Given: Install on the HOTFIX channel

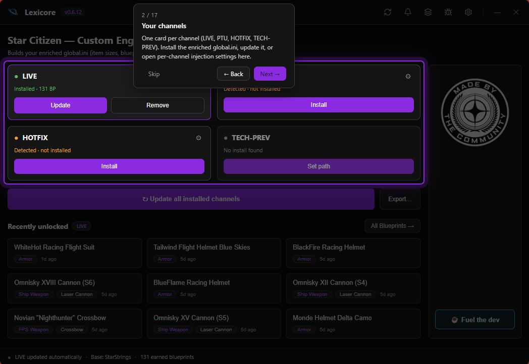Looking at the screenshot, I should [x=110, y=166].
